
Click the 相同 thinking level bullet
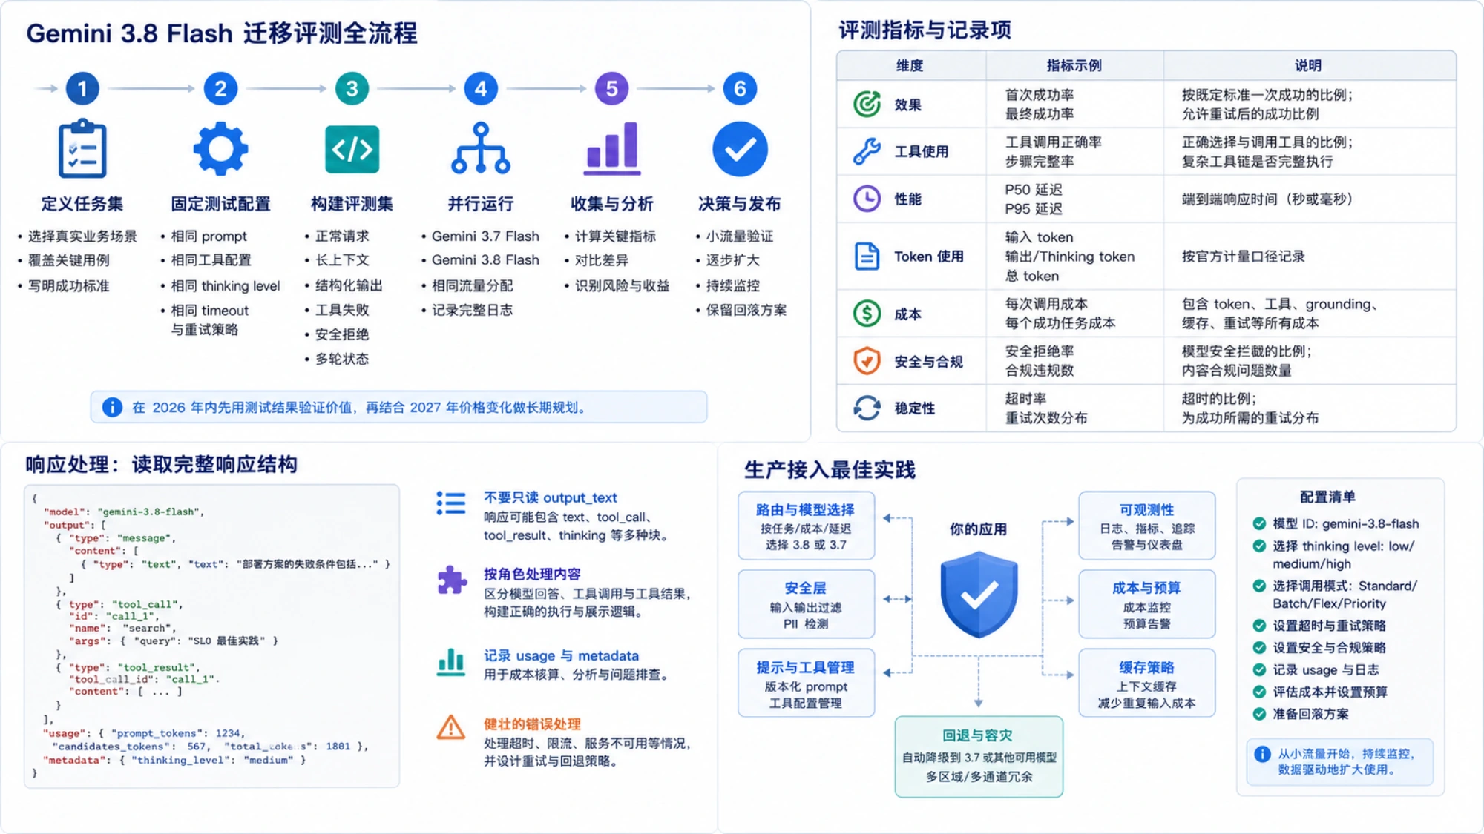point(226,285)
